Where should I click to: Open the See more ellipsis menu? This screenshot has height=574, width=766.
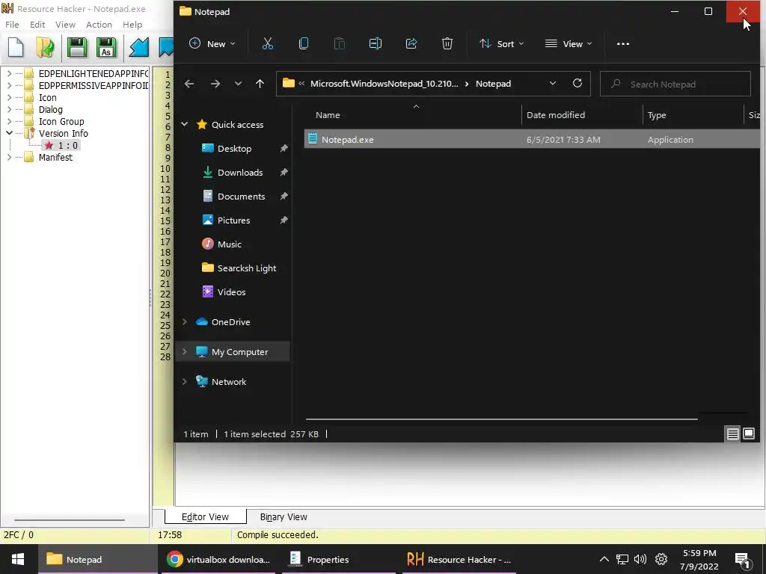(623, 43)
